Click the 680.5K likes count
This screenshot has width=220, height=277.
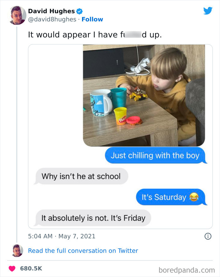point(31,269)
